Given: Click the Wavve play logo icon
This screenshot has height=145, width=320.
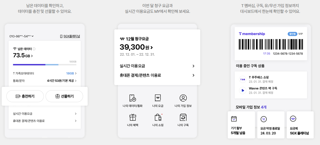Looking at the screenshot, I should (243, 90).
